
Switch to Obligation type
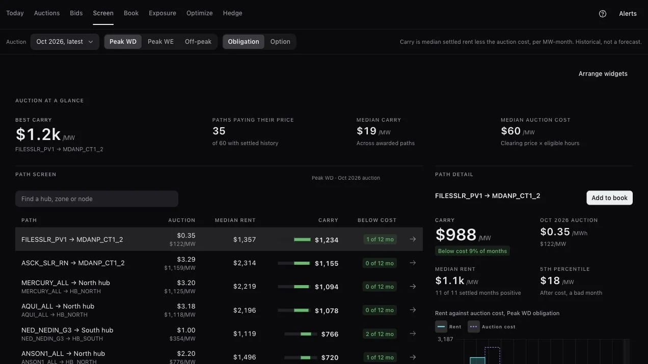tap(244, 42)
